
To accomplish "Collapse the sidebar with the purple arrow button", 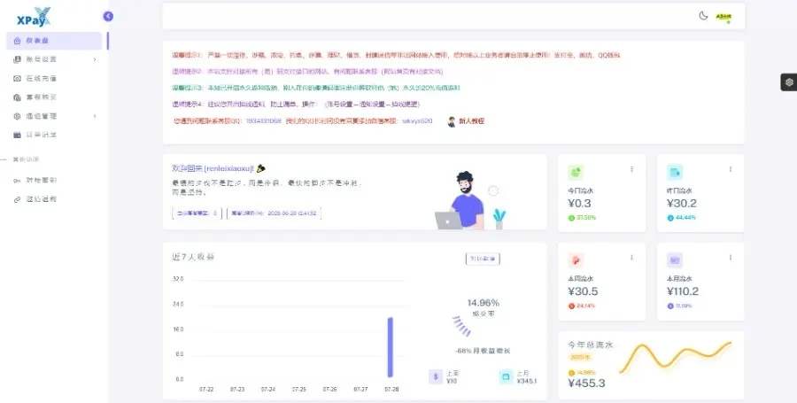I will 108,15.
